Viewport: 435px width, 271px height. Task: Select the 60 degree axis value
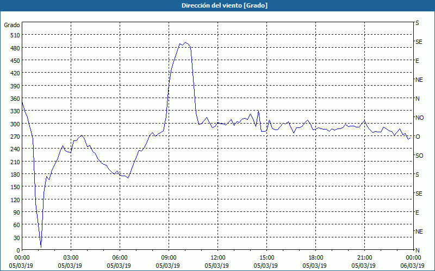pos(17,225)
